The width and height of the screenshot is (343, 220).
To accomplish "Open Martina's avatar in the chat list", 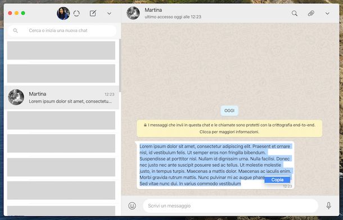I will pyautogui.click(x=16, y=97).
